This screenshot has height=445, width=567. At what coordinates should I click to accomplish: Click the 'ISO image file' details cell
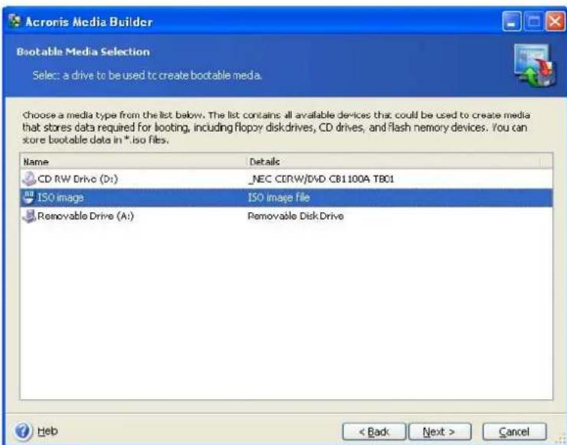pos(278,198)
